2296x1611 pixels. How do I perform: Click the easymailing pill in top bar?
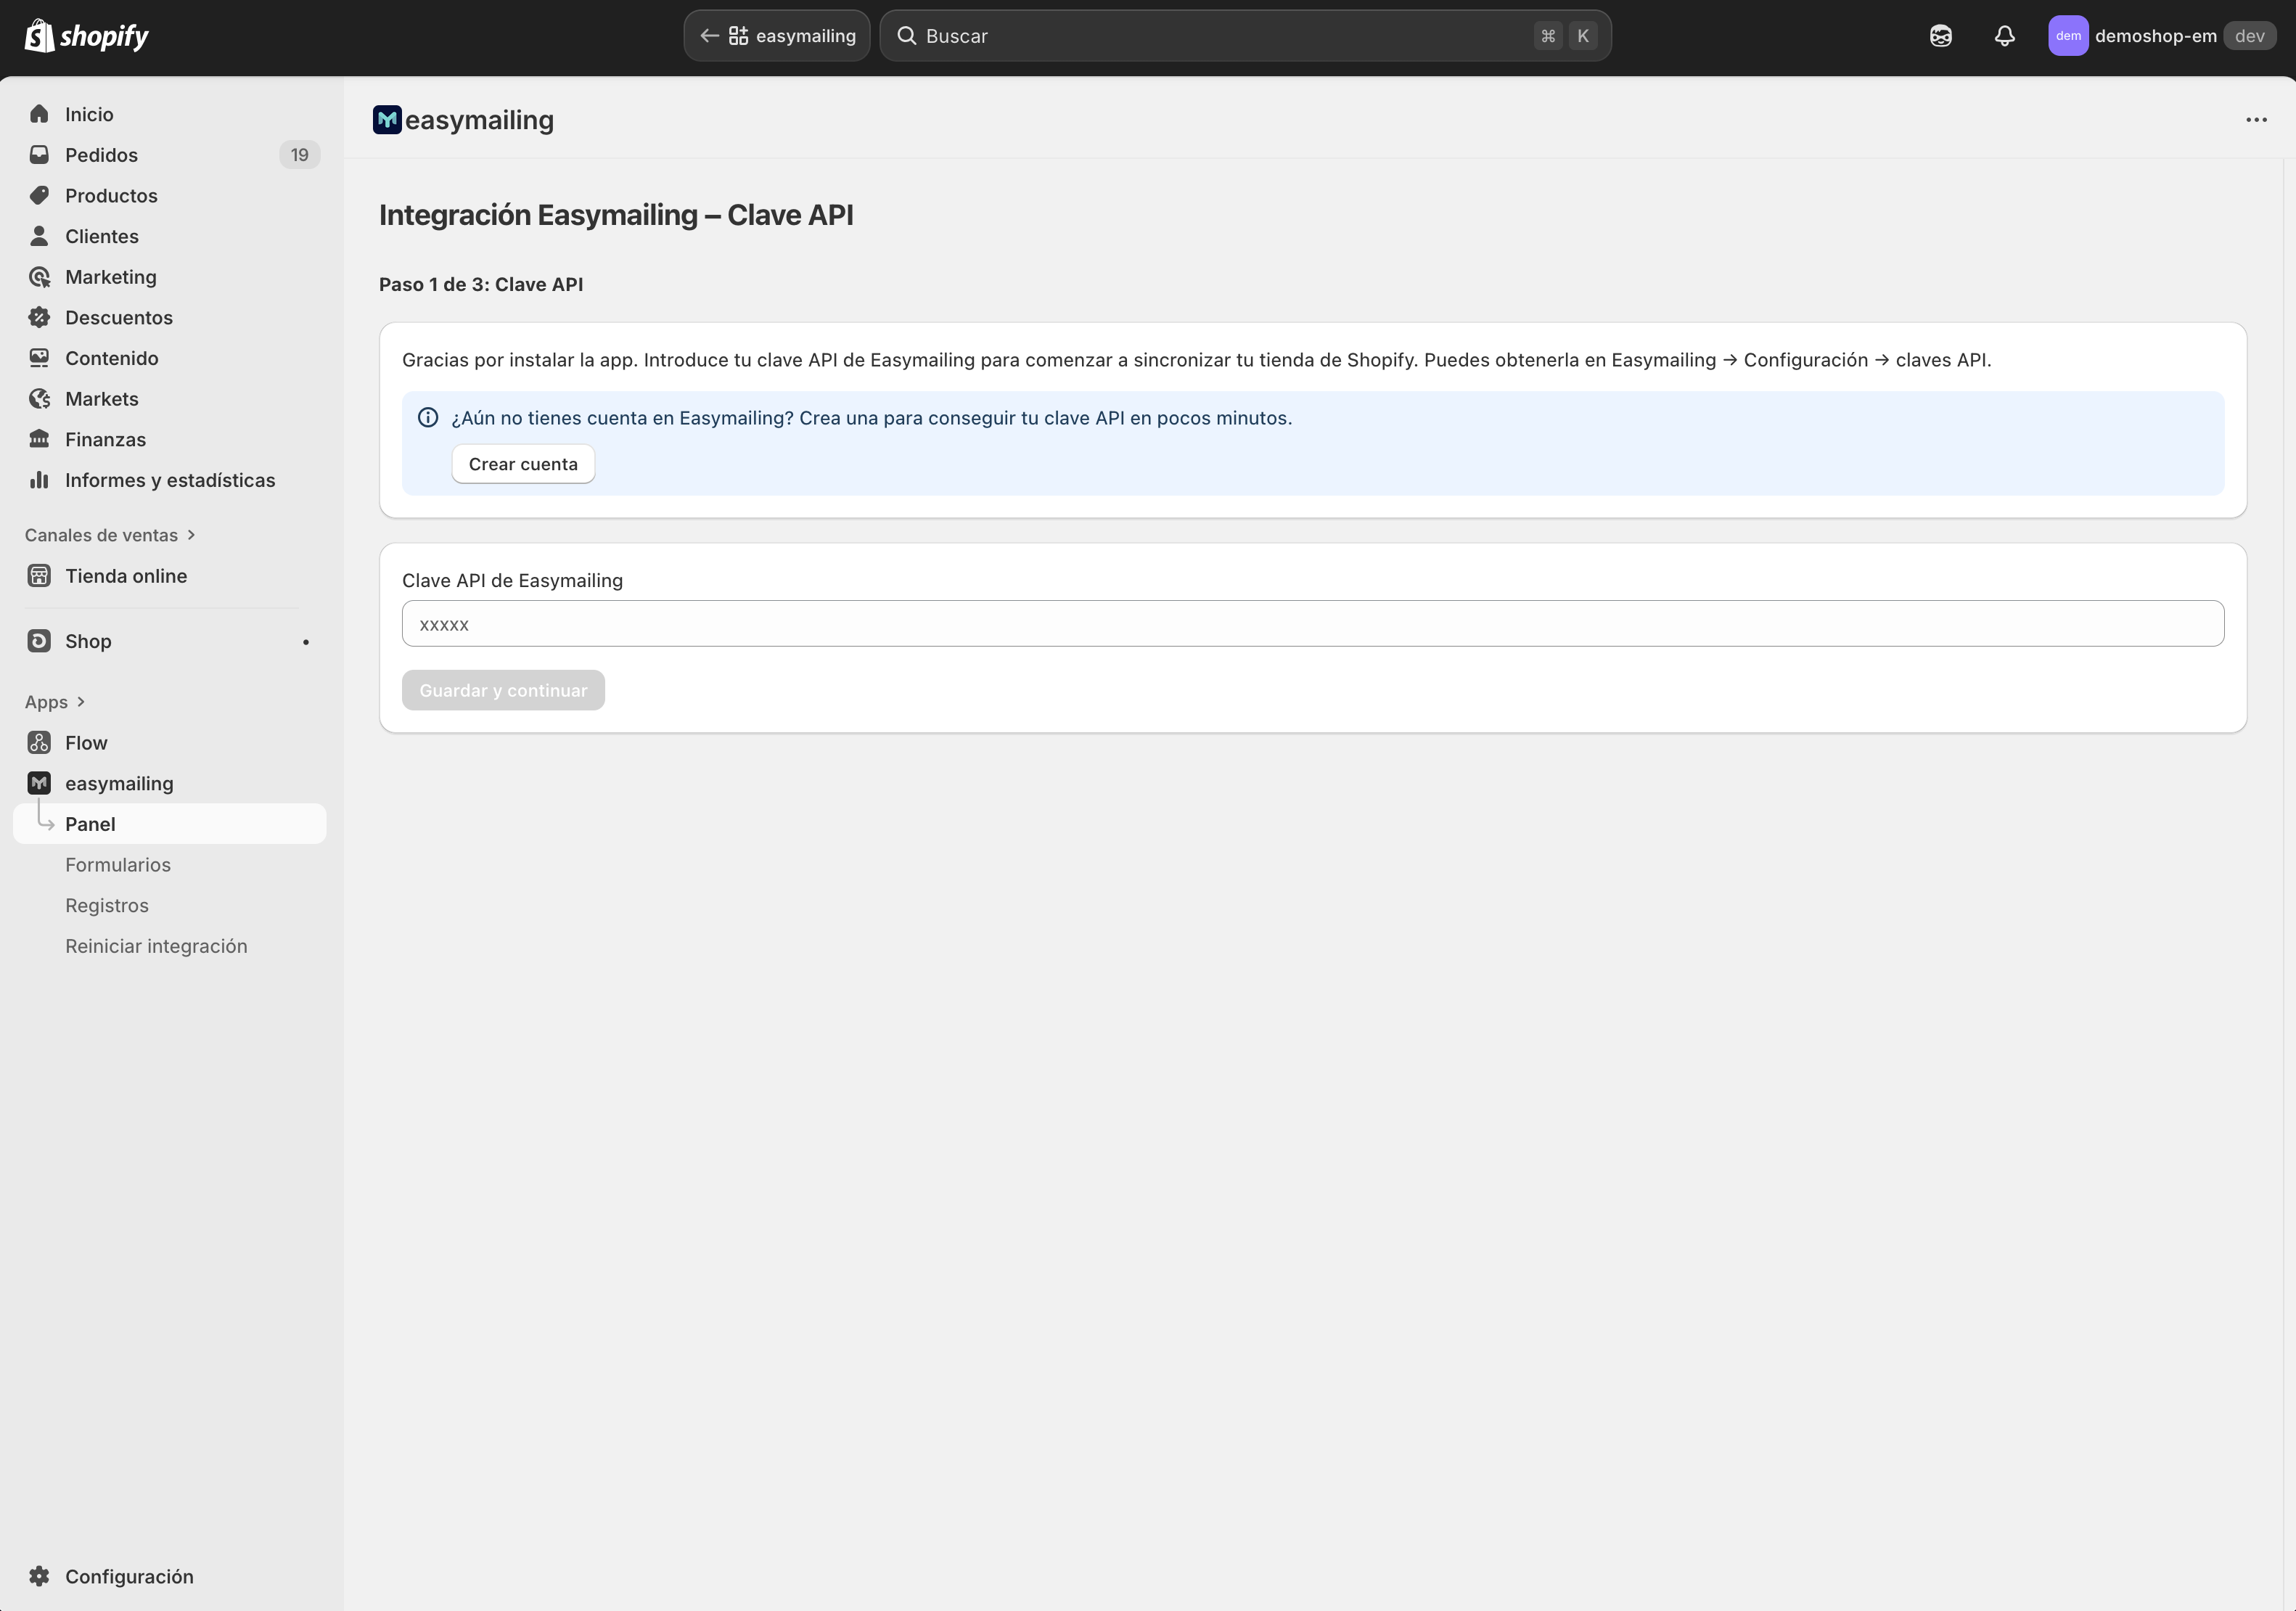[x=777, y=36]
